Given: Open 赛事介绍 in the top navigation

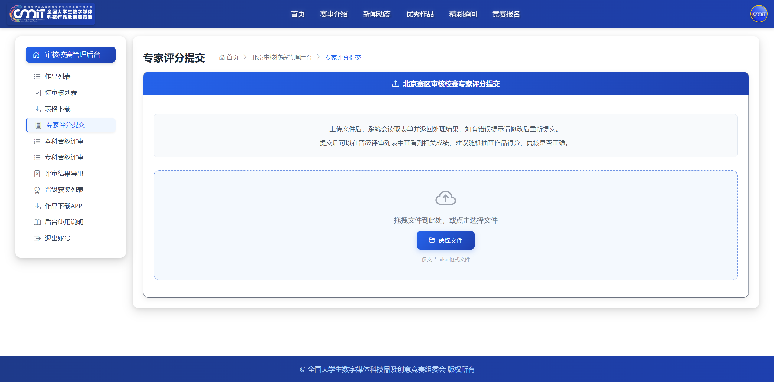Looking at the screenshot, I should click(x=334, y=14).
